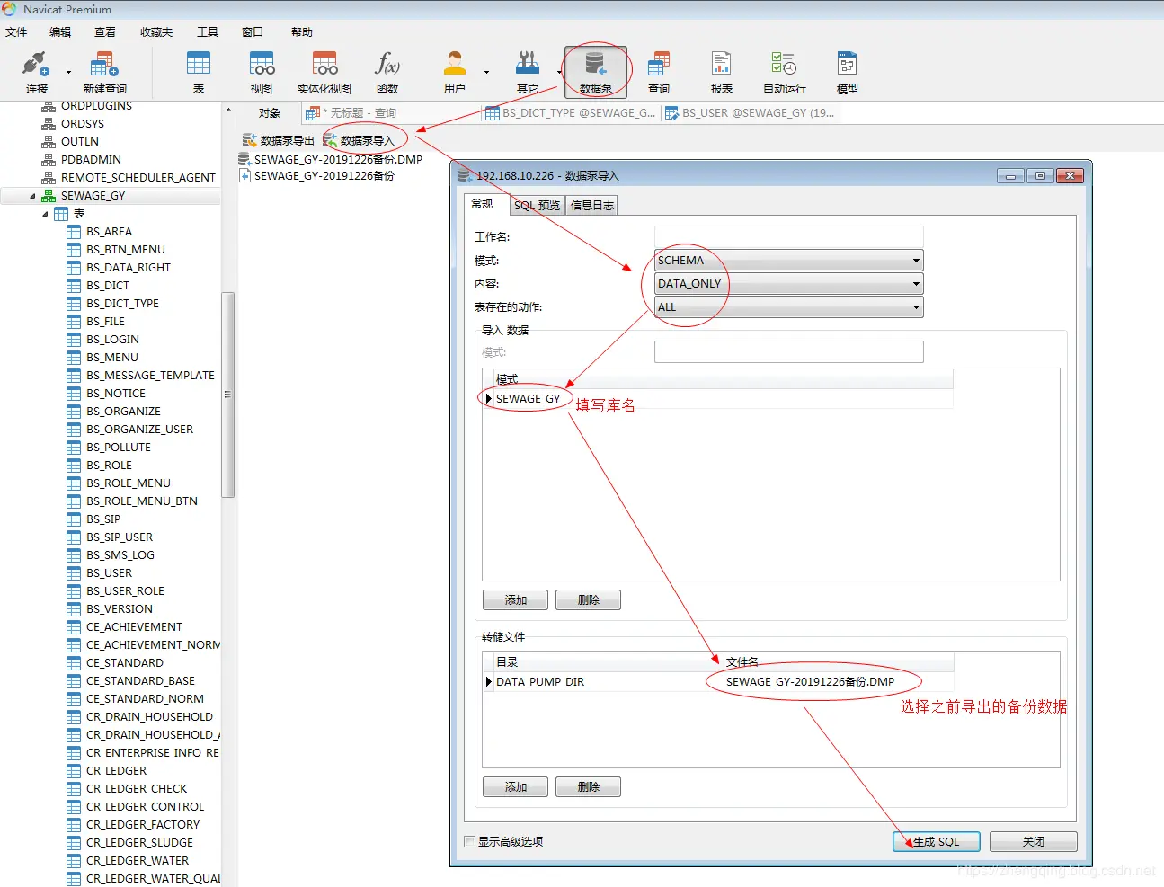1164x887 pixels.
Task: Click the 模型 (Model) toolbar icon
Action: (x=847, y=65)
